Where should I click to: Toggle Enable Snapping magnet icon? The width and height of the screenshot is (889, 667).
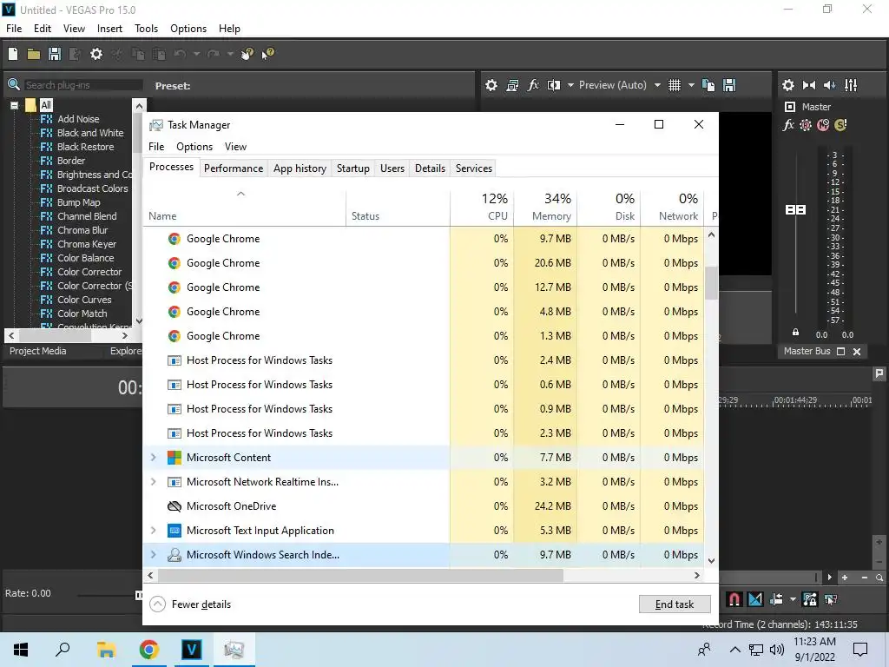734,599
